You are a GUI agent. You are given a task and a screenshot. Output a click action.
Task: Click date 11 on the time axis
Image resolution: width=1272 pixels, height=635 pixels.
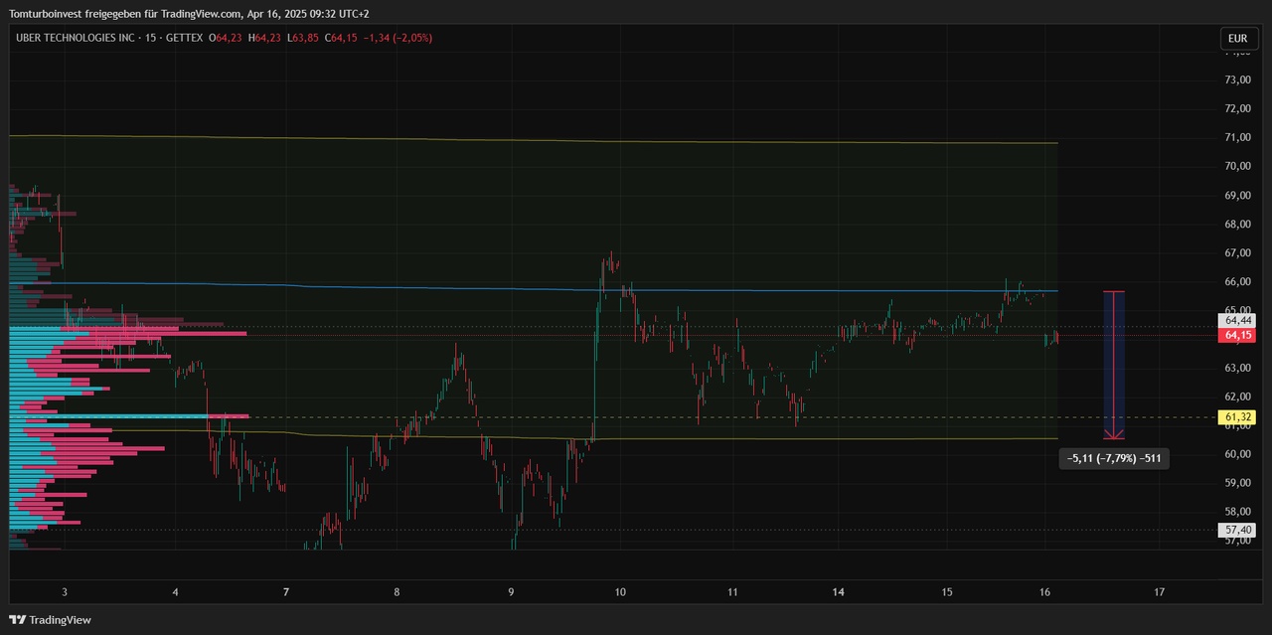(x=732, y=592)
